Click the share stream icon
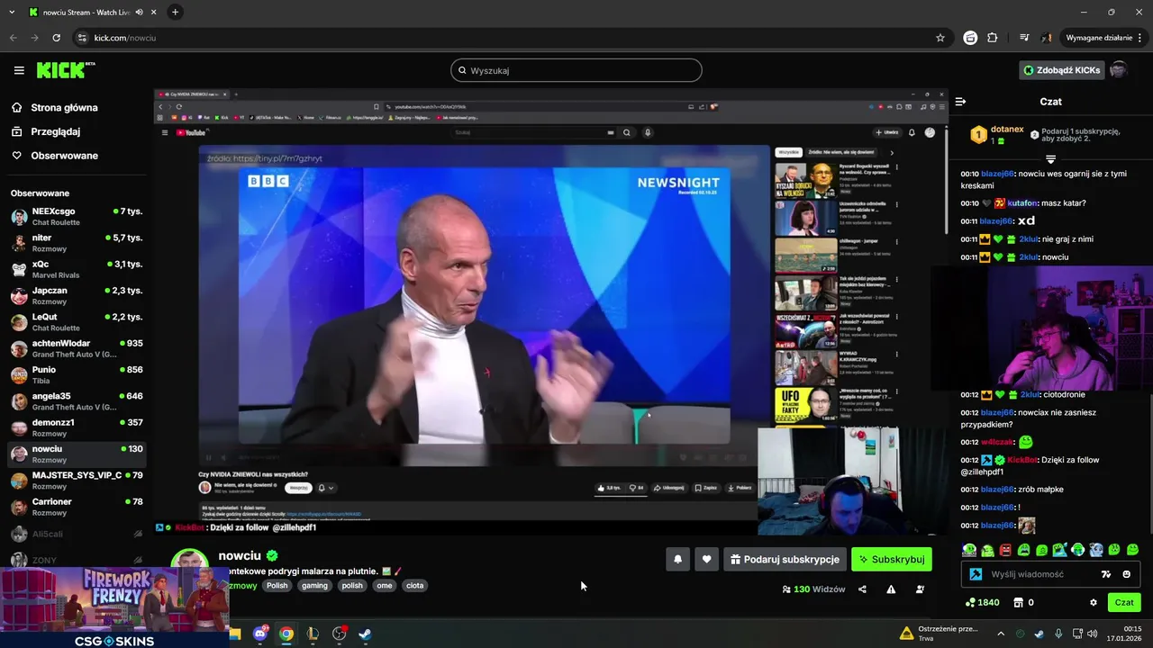This screenshot has height=648, width=1153. click(x=862, y=589)
